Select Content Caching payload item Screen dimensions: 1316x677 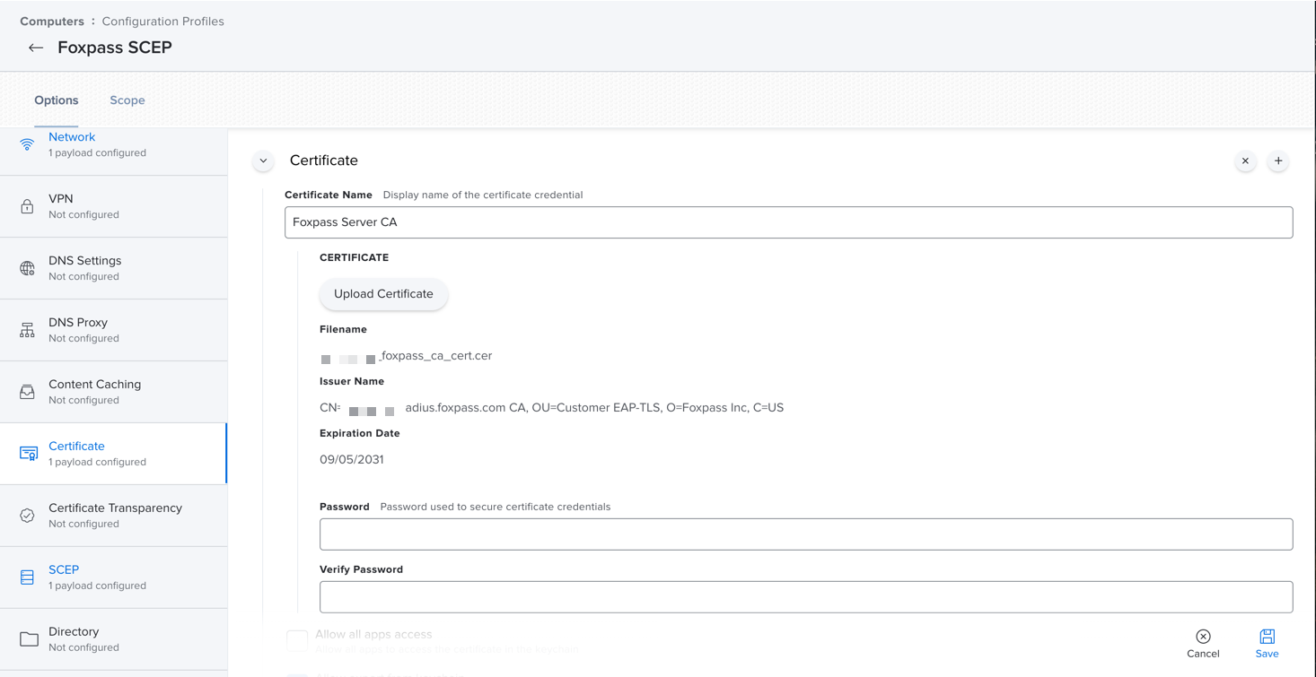click(x=113, y=392)
